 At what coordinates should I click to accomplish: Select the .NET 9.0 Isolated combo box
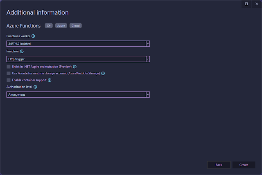(x=78, y=44)
